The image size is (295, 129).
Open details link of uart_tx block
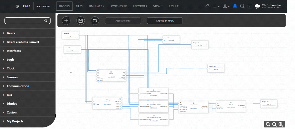click(x=233, y=107)
